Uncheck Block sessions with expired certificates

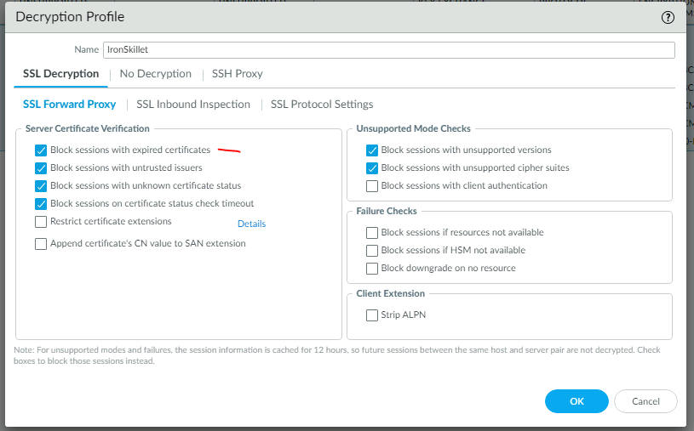[42, 150]
